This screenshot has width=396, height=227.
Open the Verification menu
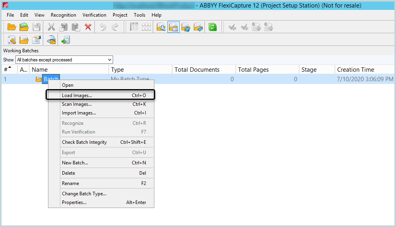pos(94,15)
